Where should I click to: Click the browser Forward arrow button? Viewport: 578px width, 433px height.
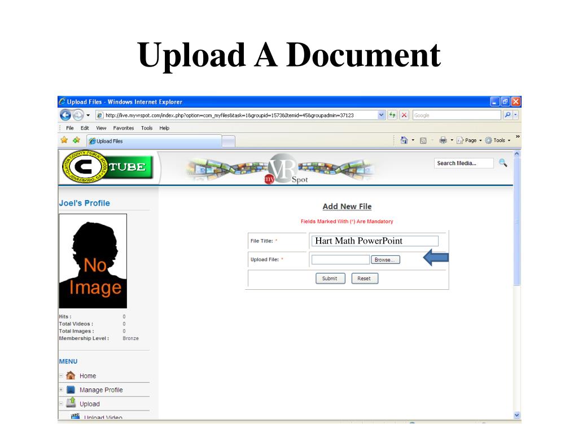point(78,115)
